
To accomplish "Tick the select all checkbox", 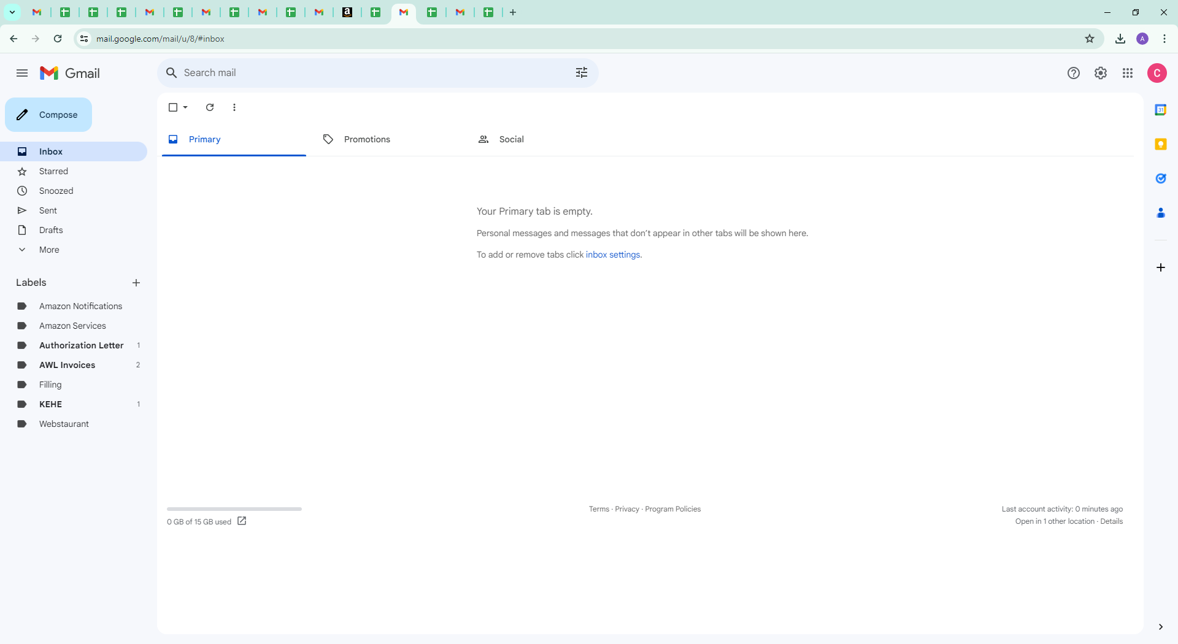I will point(173,107).
